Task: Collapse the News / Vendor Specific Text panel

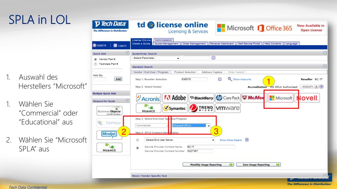Action: pyautogui.click(x=325, y=176)
